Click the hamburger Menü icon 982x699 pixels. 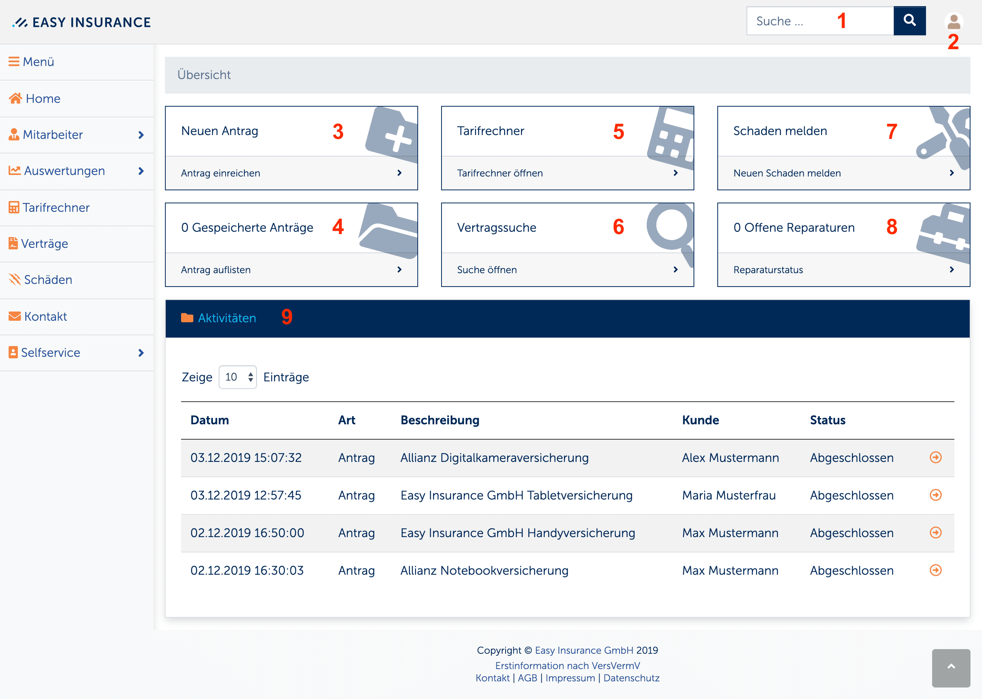(x=14, y=61)
